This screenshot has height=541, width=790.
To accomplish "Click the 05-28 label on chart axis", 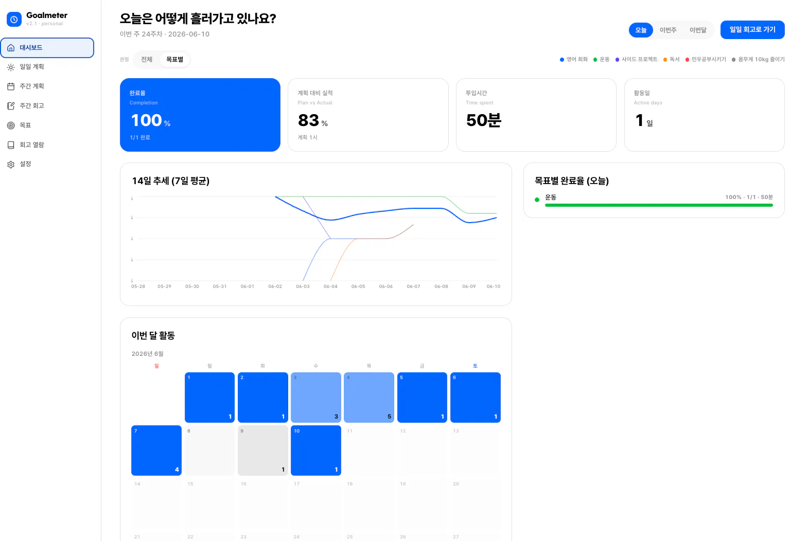I will click(x=138, y=286).
